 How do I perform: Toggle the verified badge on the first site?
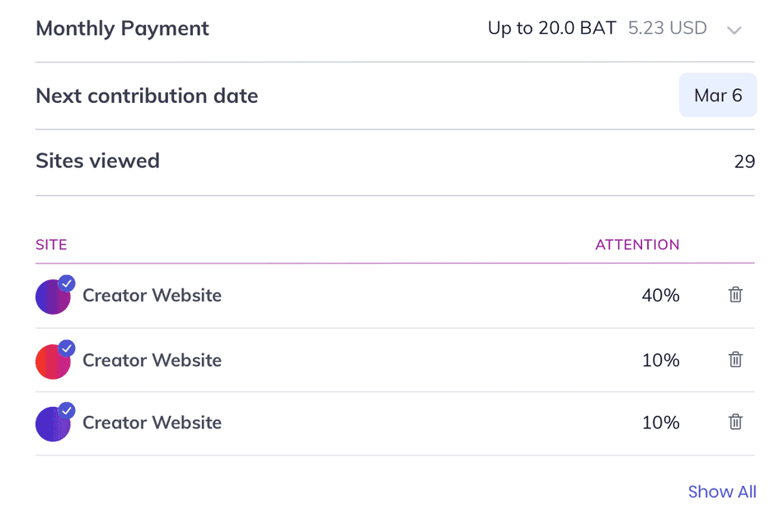(x=68, y=283)
